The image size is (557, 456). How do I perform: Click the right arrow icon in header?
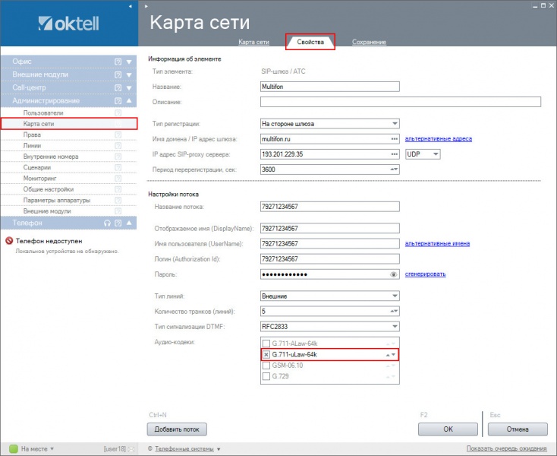coord(146,6)
